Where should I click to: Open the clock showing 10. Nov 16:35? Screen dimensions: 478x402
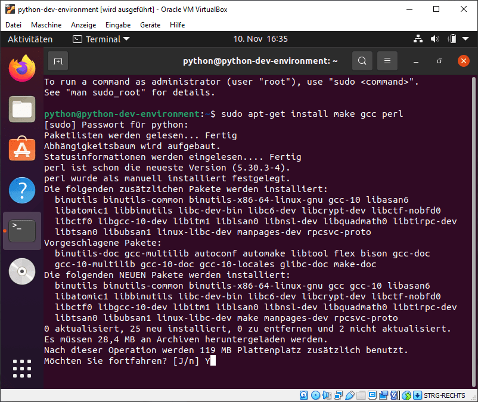(260, 39)
